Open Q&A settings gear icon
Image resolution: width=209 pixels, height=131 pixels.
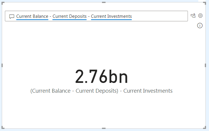click(200, 15)
